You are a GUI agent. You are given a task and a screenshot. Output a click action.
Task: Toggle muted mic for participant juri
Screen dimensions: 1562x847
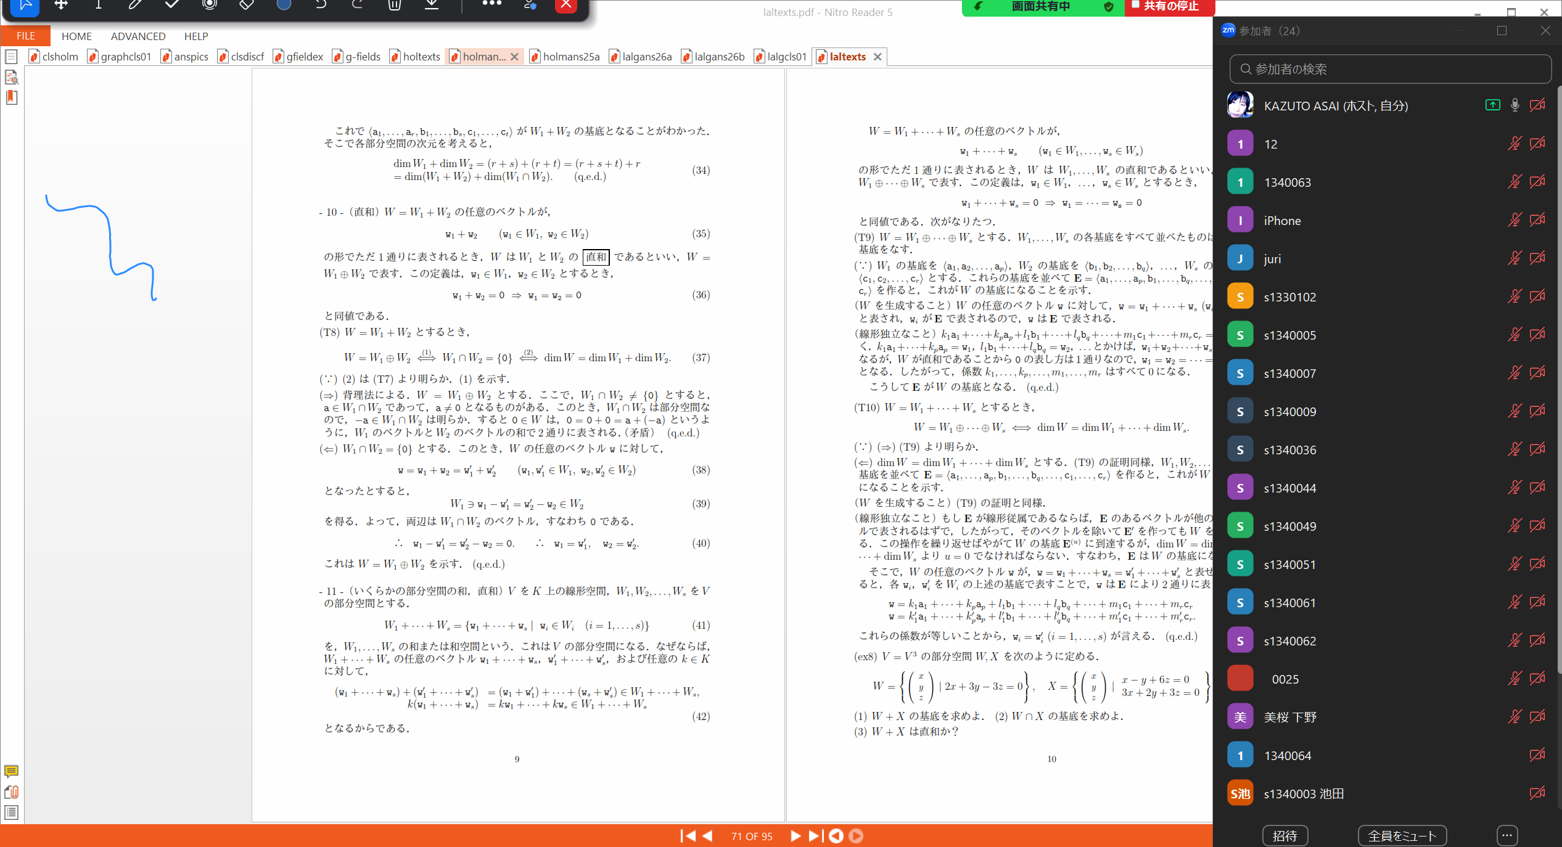click(1515, 258)
